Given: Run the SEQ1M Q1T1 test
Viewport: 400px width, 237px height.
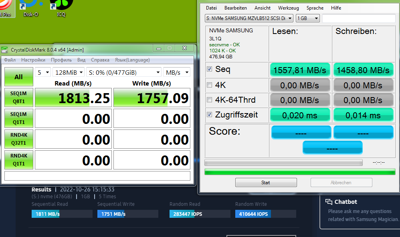Looking at the screenshot, I should click(18, 118).
